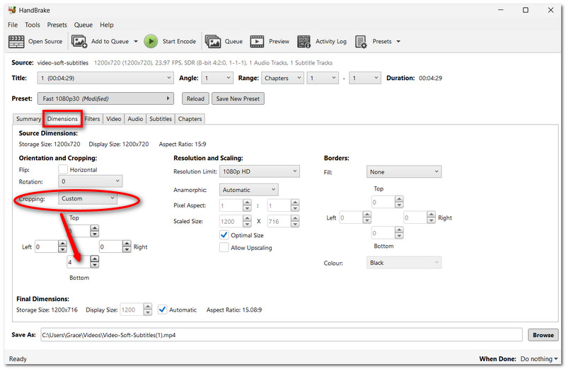This screenshot has width=566, height=369.
Task: Enable the Allow Upscaling checkbox
Action: [224, 248]
